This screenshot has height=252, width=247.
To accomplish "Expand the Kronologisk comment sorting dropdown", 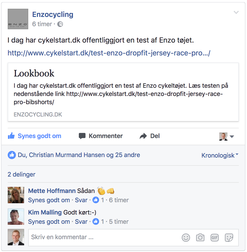I will 220,155.
